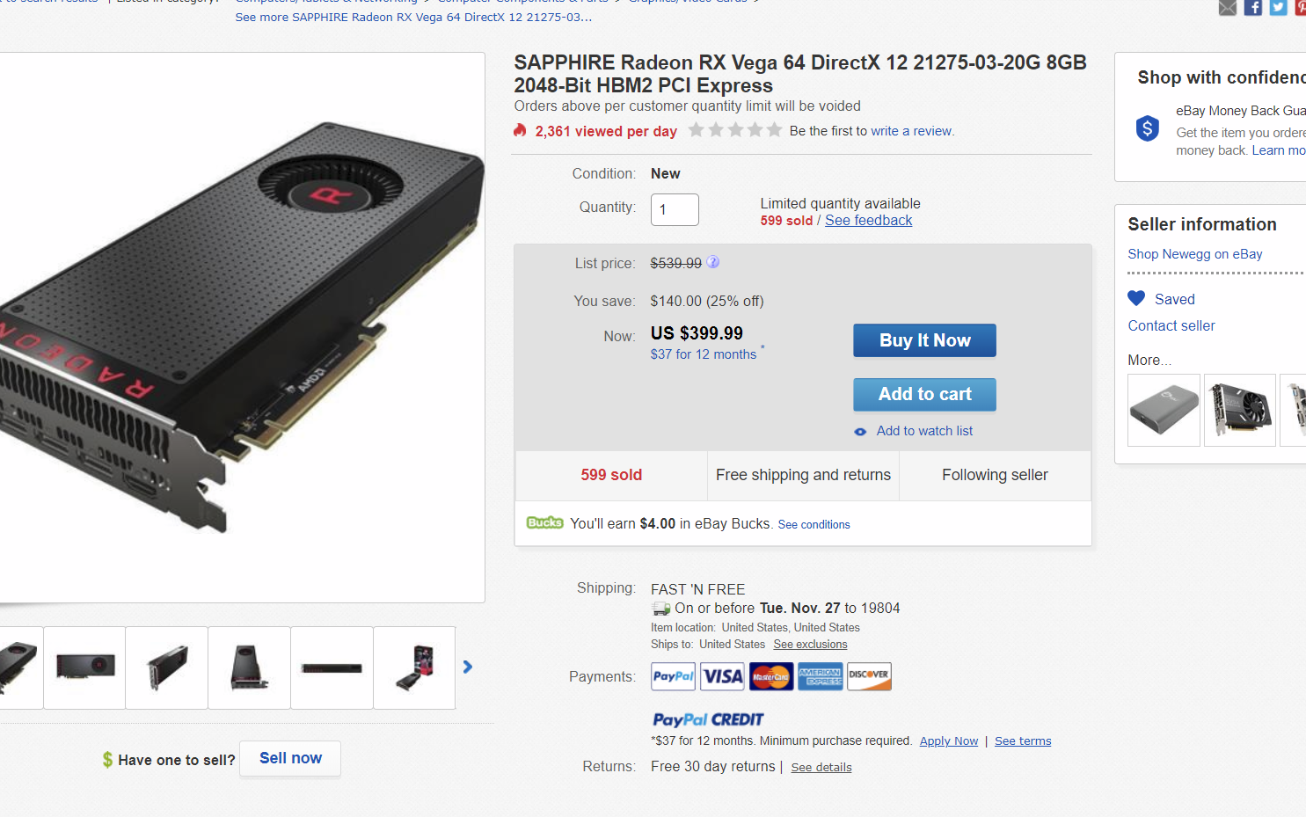Image resolution: width=1306 pixels, height=817 pixels.
Task: Click the American Express payment icon
Action: (x=820, y=676)
